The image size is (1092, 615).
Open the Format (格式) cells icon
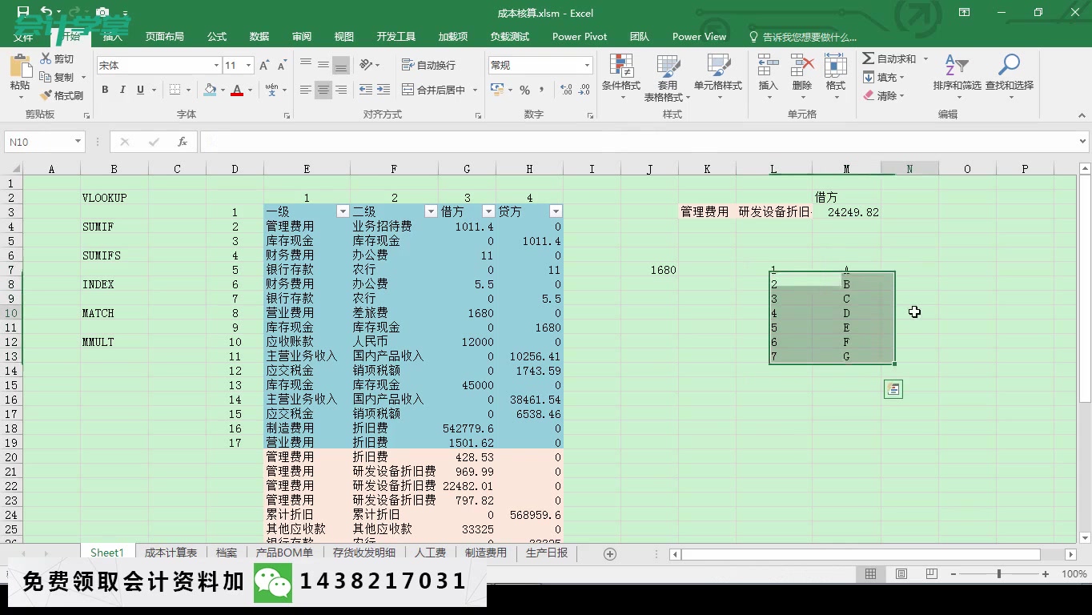tap(835, 66)
